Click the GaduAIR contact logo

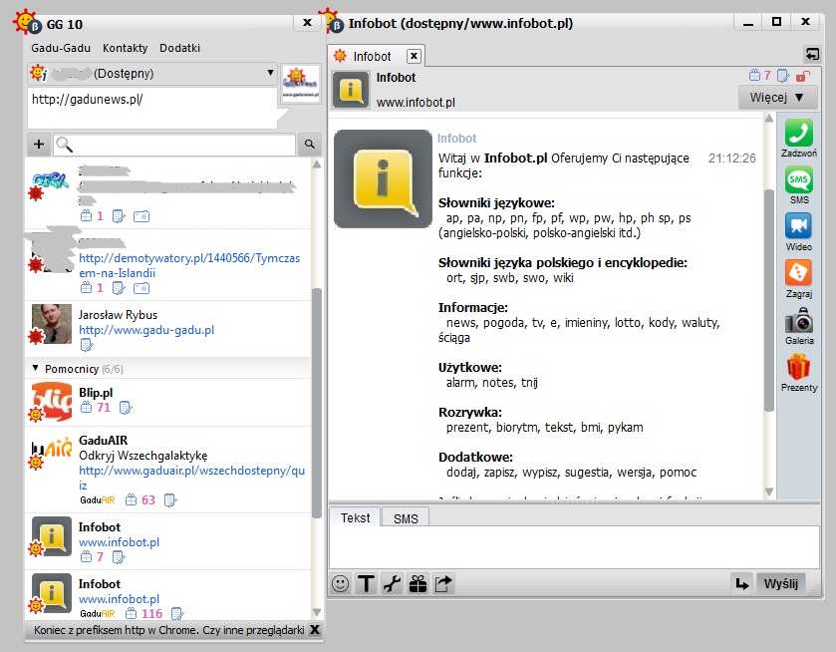[51, 450]
